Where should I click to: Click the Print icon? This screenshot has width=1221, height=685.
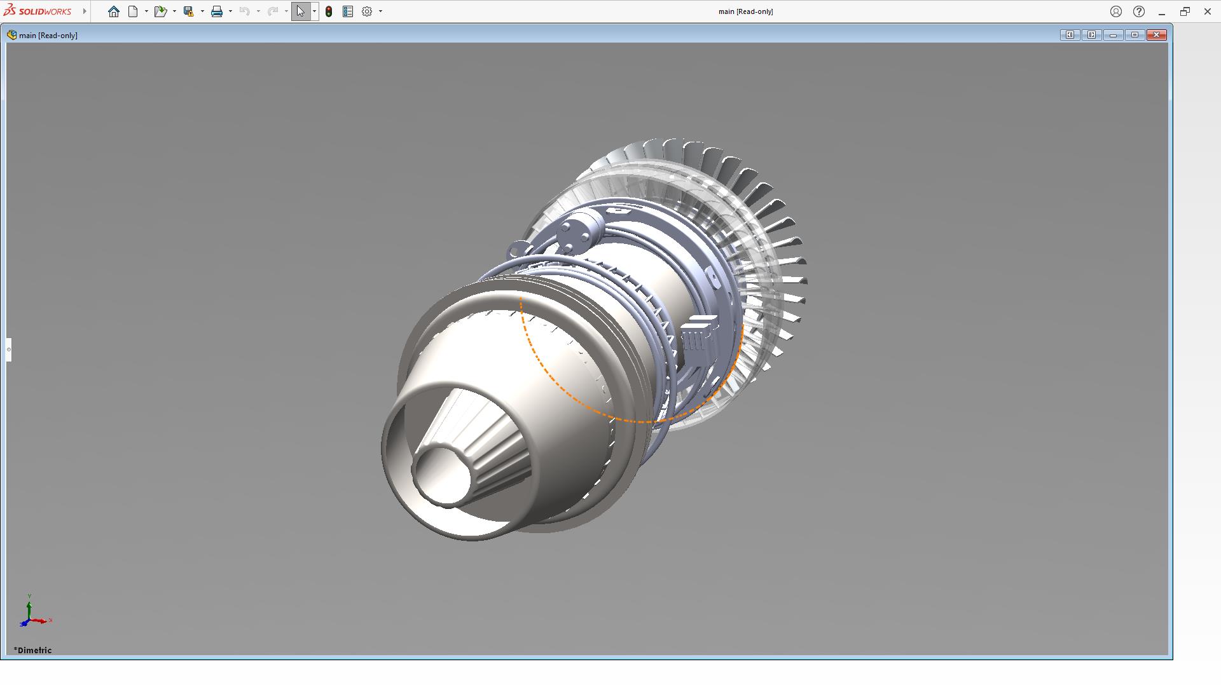coord(217,11)
